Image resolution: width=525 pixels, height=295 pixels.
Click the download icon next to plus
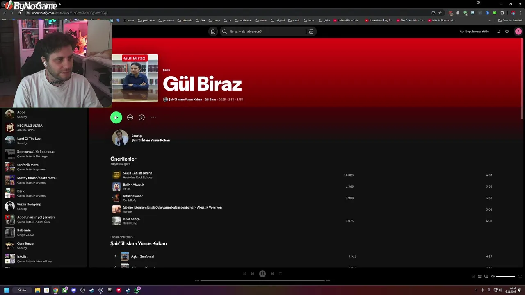tap(142, 118)
